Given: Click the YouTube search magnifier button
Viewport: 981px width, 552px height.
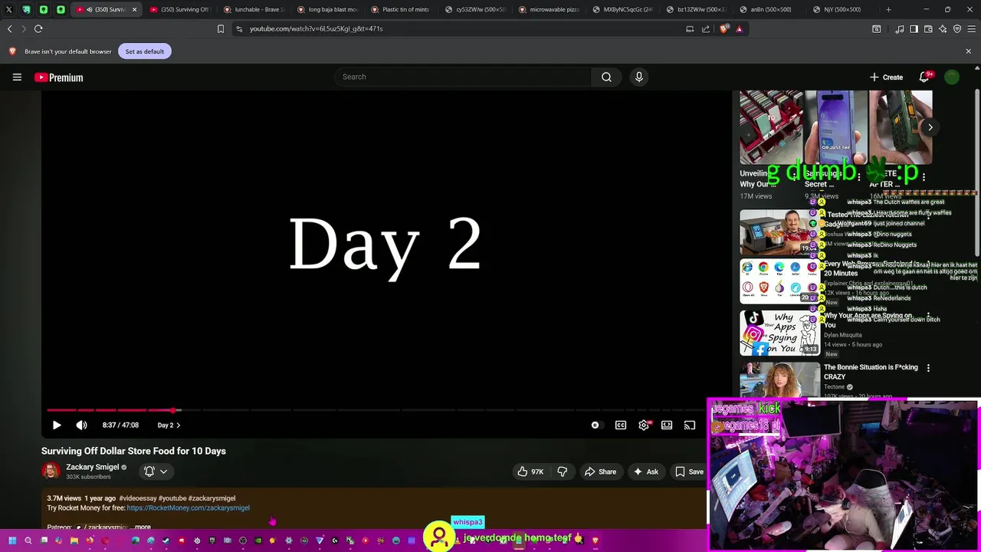Looking at the screenshot, I should (x=606, y=77).
